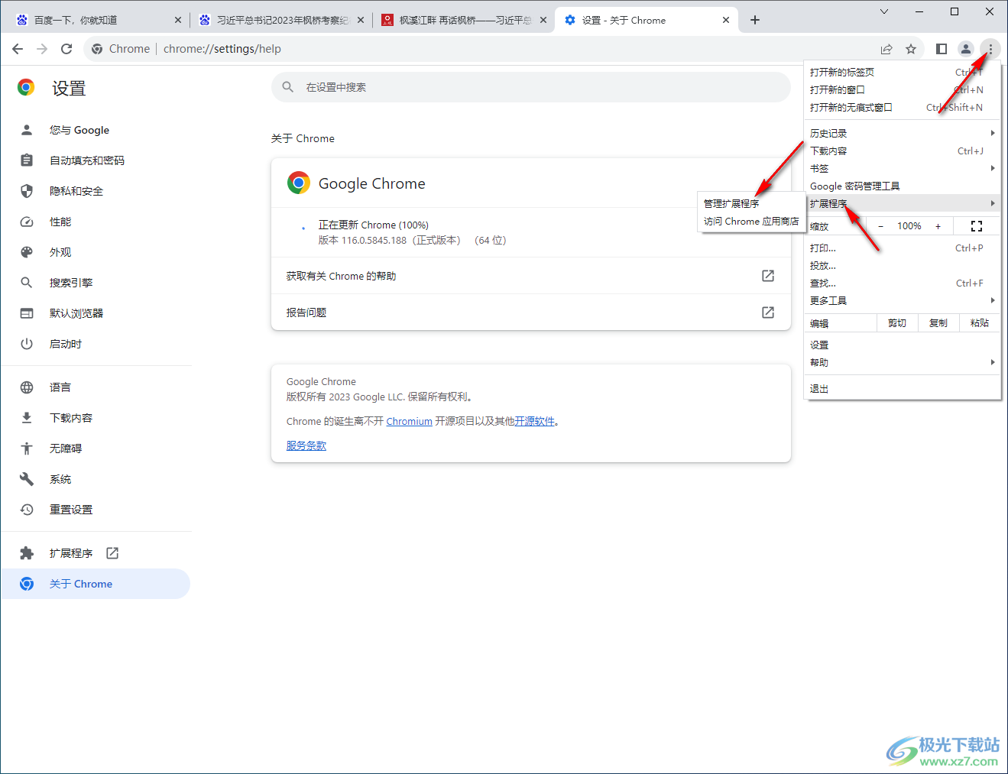1008x774 pixels.
Task: Click the Chromium hyperlink
Action: [x=409, y=421]
